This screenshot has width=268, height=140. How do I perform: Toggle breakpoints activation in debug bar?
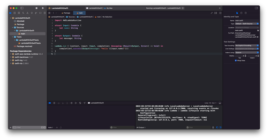click(x=50, y=103)
